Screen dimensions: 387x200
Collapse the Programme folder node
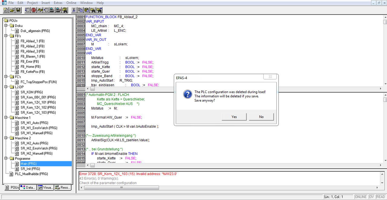coord(6,158)
